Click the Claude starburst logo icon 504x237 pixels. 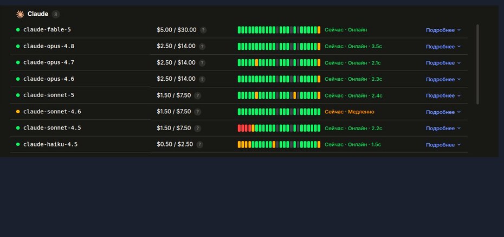(20, 14)
